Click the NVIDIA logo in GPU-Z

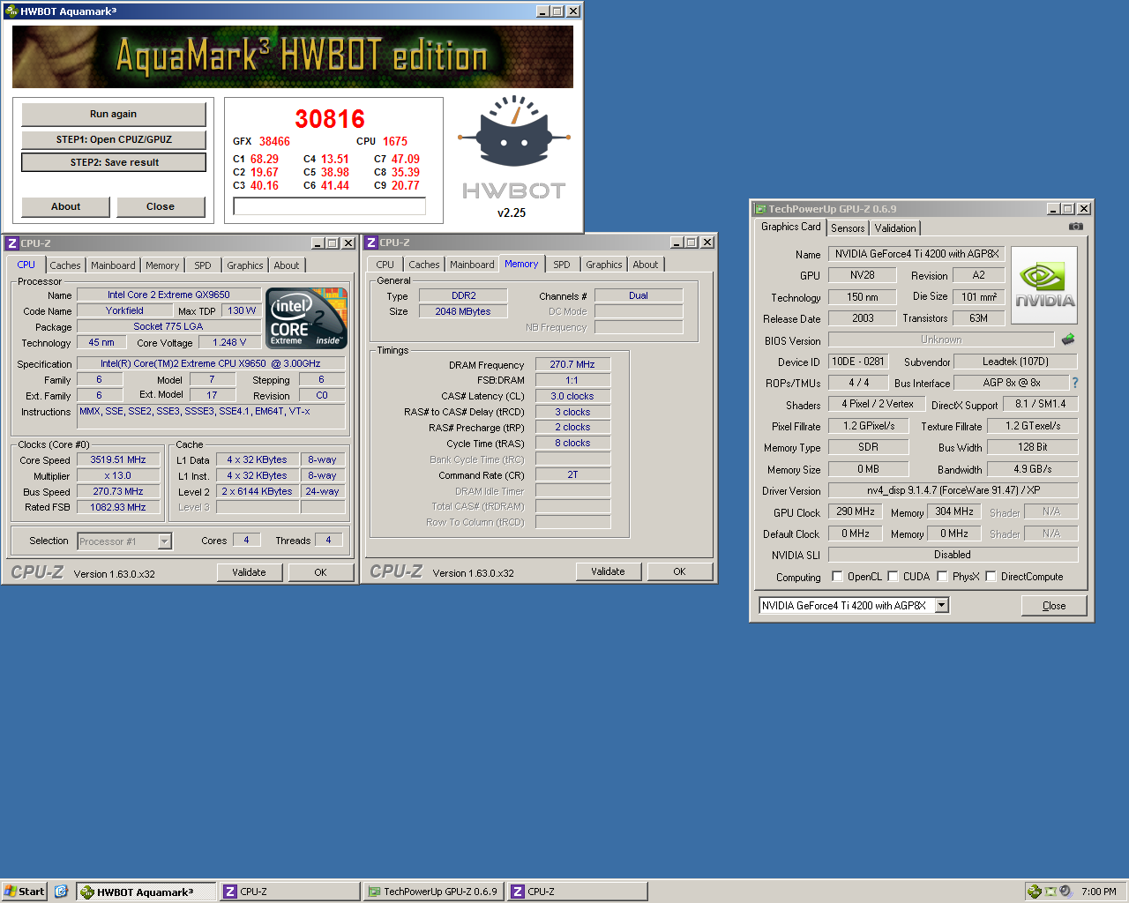pyautogui.click(x=1044, y=286)
